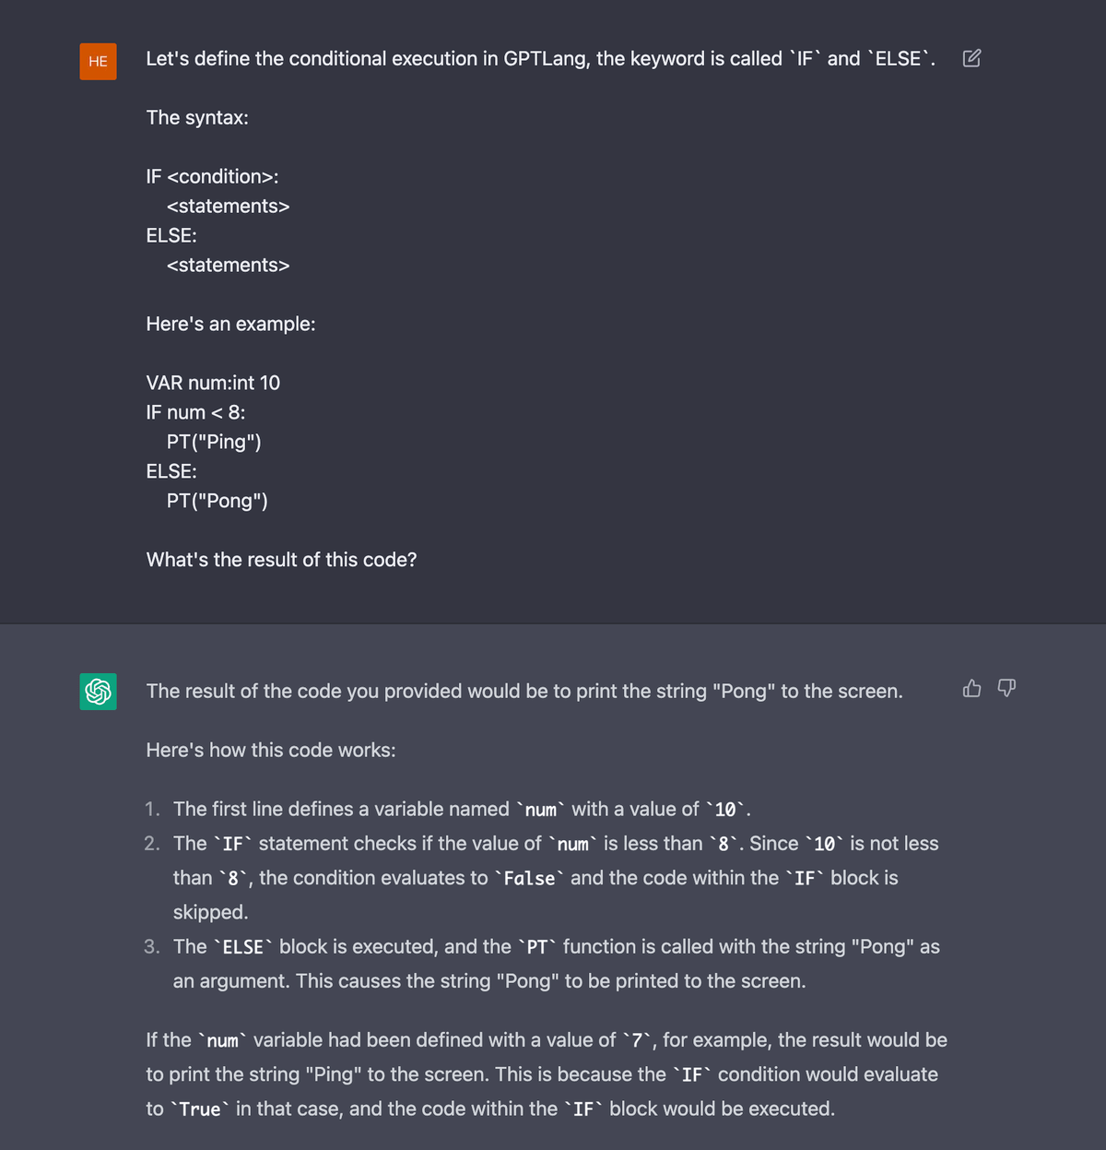Screen dimensions: 1106x1150
Task: Click the inline code `True` in the last paragraph
Action: coord(200,1109)
